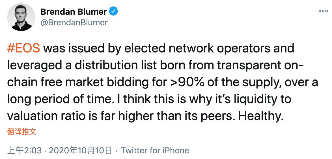Click the blue verified badge icon
The image size is (332, 159).
113,12
